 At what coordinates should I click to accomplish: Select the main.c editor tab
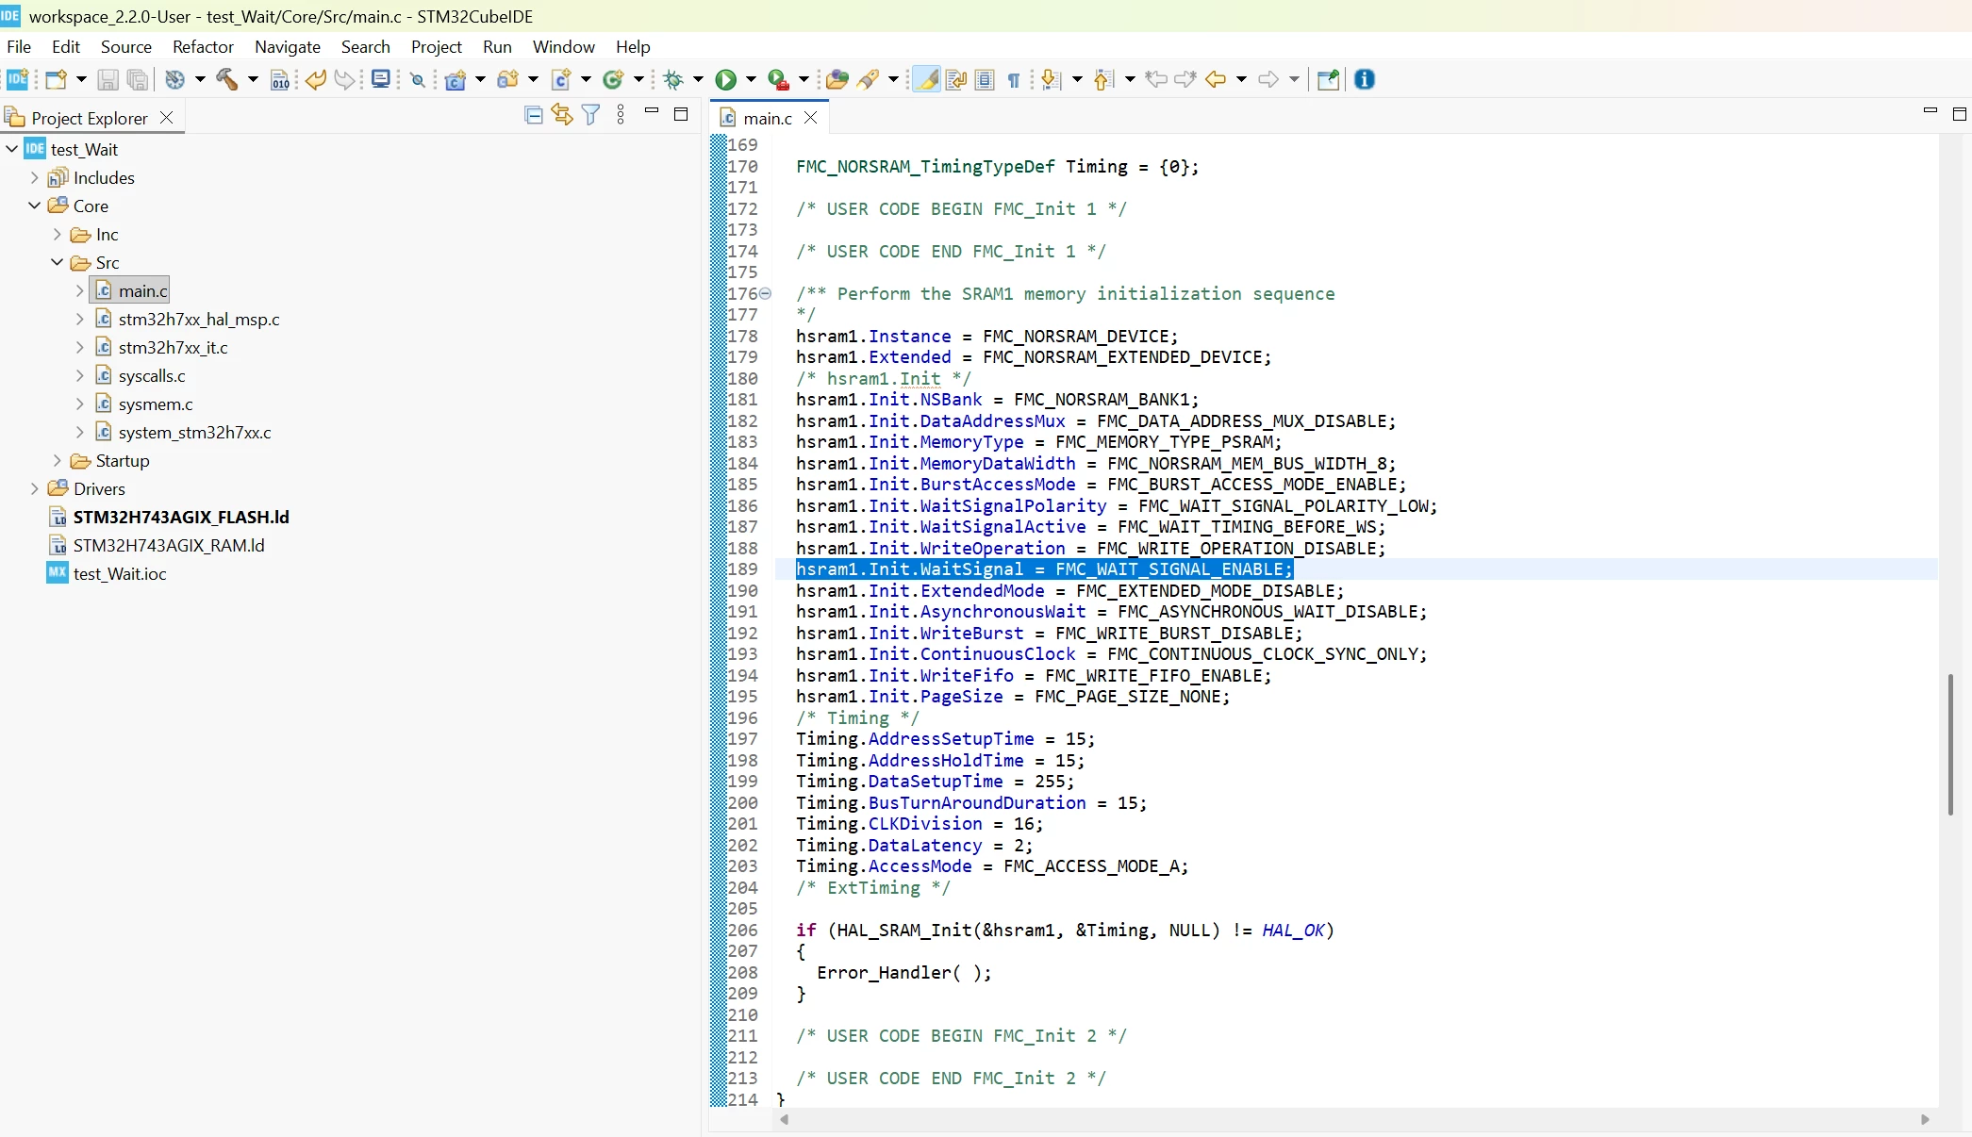[x=767, y=119]
